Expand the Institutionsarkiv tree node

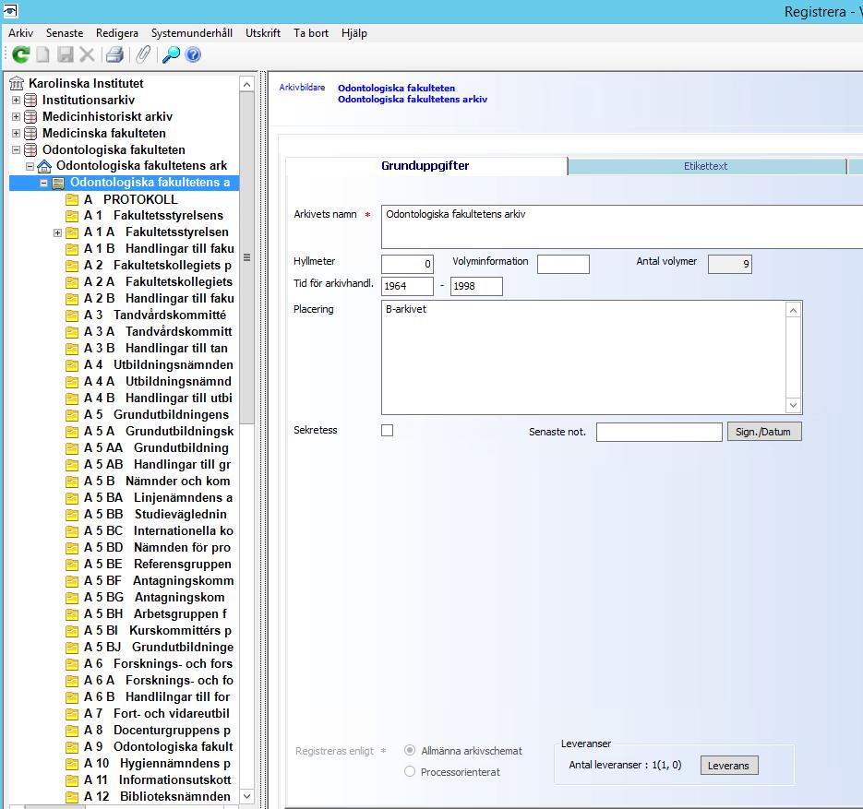[x=16, y=101]
